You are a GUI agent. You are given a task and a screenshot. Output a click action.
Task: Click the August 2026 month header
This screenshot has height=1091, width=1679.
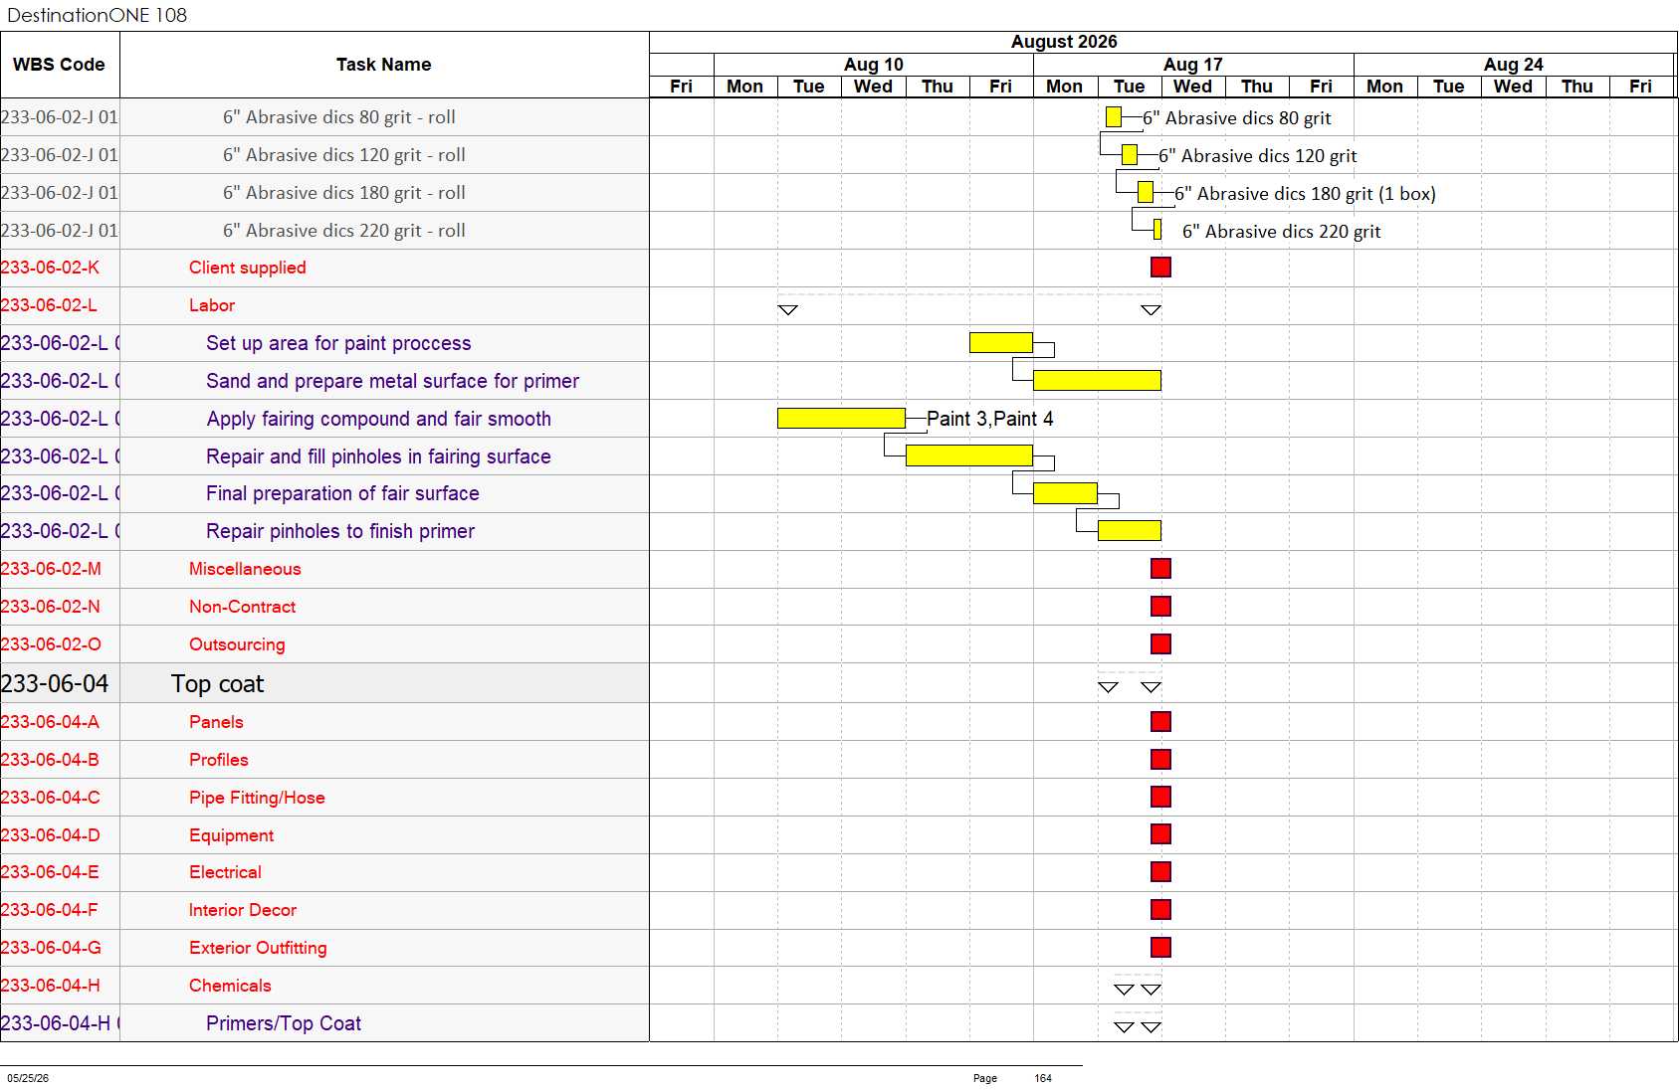pos(1064,42)
